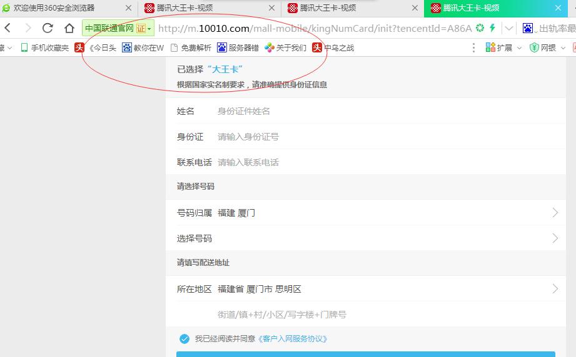
Task: Open the 所在地区 福建省 厦门市 思明区 selector
Action: point(365,289)
